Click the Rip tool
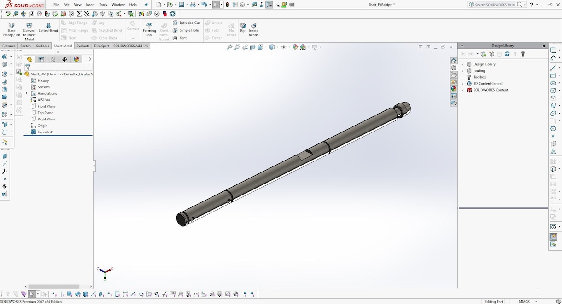 (x=243, y=28)
